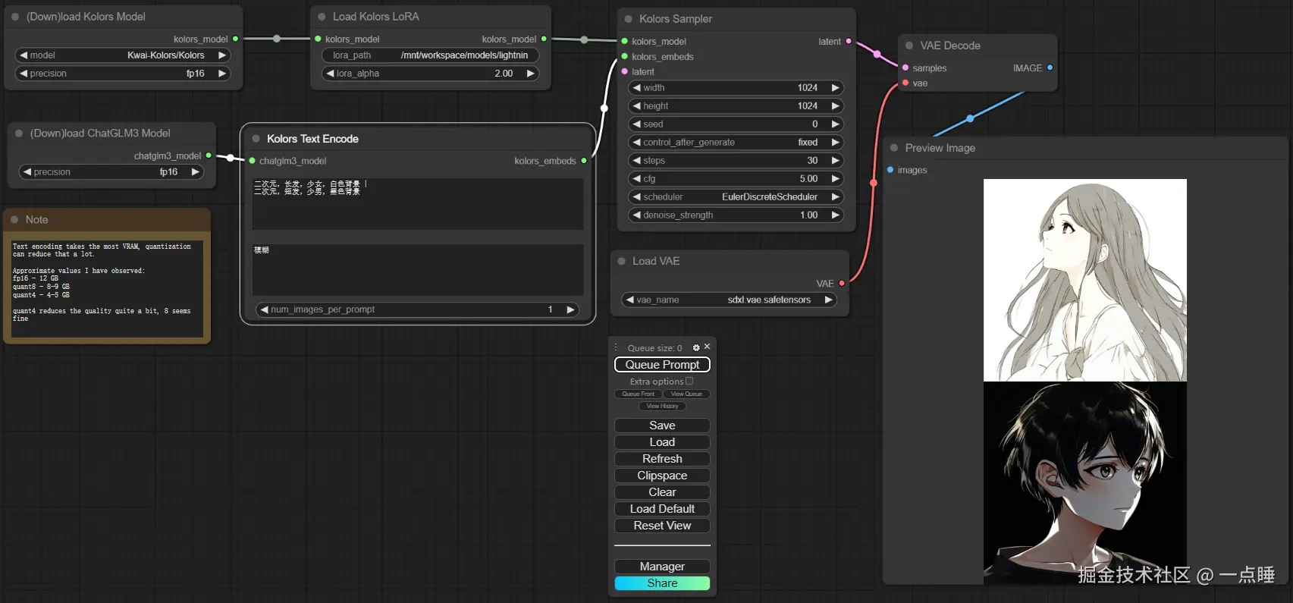This screenshot has height=603, width=1293.
Task: Click the negative prompt text box
Action: 418,270
